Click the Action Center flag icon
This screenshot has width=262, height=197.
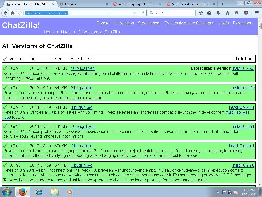pyautogui.click(x=224, y=192)
